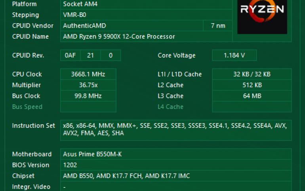Screen dimensions: 305x191
Task: Click the Multiplier label
Action: click(x=27, y=85)
